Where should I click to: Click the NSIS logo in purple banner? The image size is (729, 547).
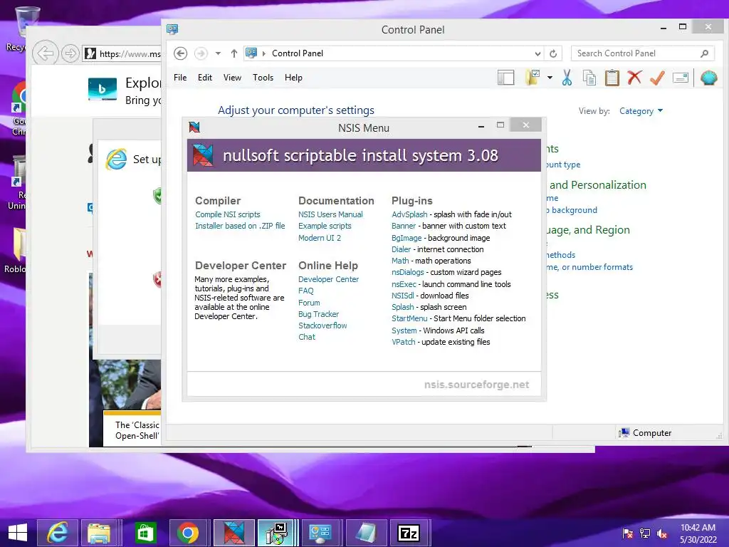(x=203, y=155)
